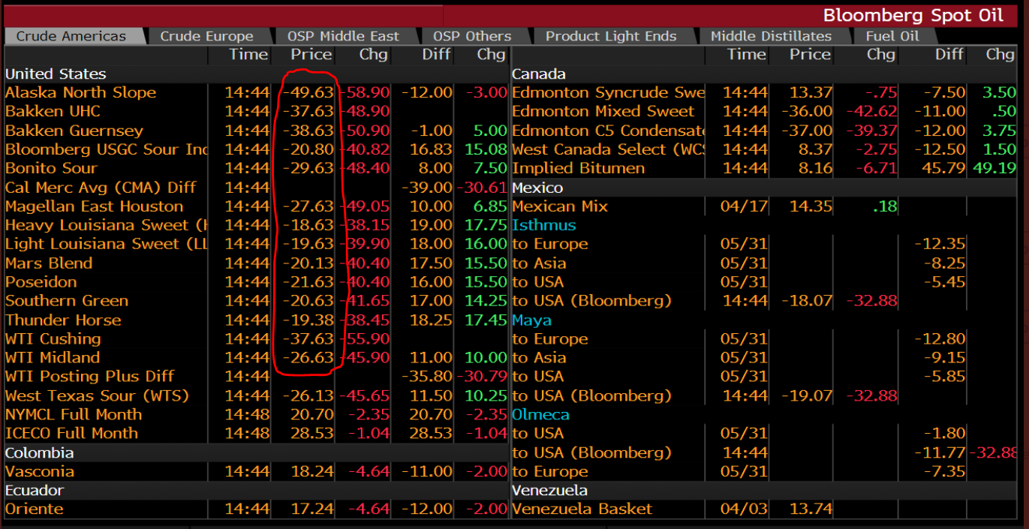Viewport: 1029px width, 529px height.
Task: Select the Implied Bitumen row label
Action: point(578,168)
